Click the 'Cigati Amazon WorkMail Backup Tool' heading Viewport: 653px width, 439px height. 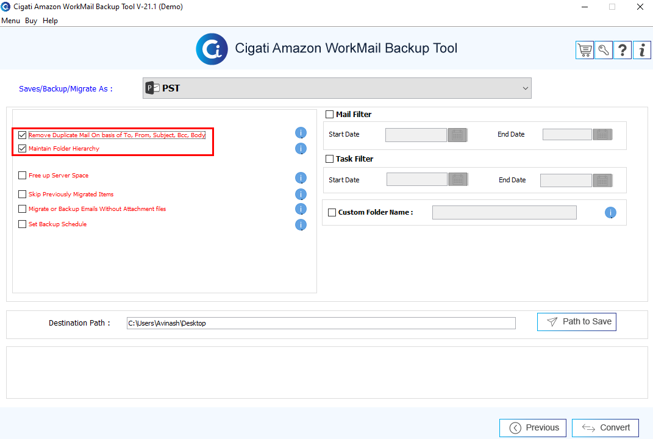(346, 48)
